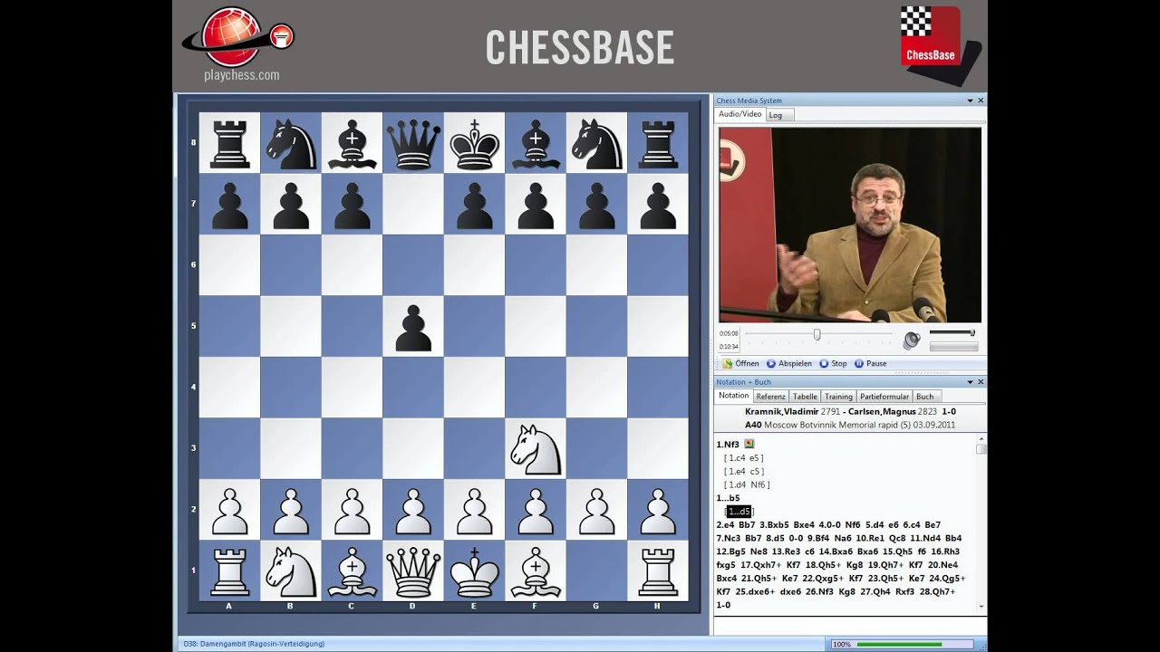Click the speaker volume icon
Screen dimensions: 1160x652
pos(912,340)
